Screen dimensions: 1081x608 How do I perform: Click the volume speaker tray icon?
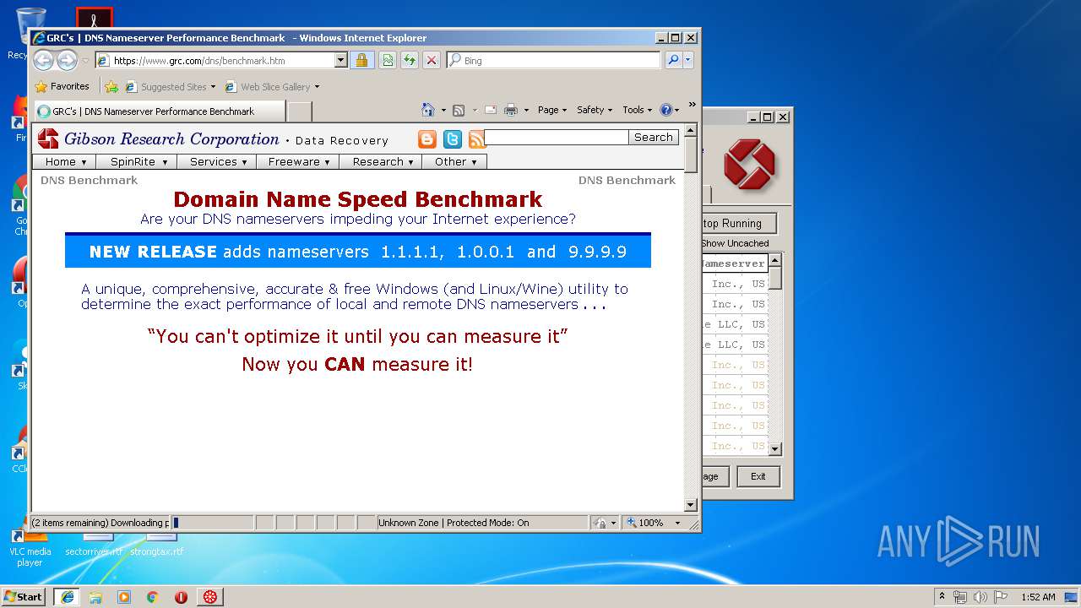pos(980,597)
